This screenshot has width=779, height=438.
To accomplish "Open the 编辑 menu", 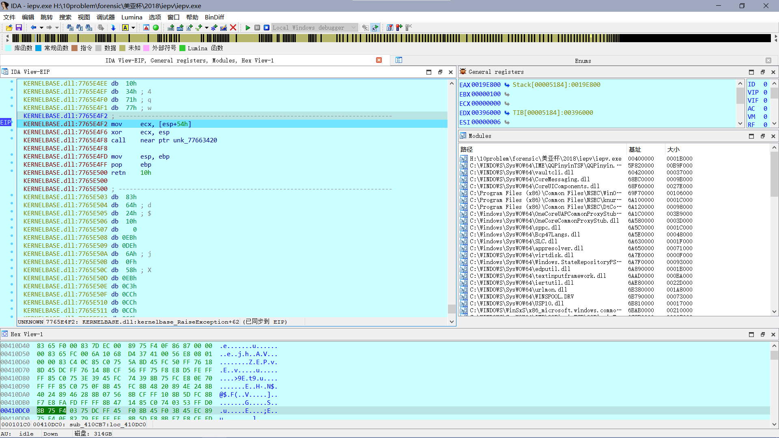I will click(x=28, y=17).
